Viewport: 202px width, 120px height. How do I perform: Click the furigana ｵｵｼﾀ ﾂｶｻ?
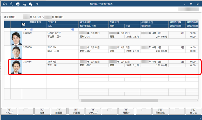pyautogui.click(x=52, y=62)
